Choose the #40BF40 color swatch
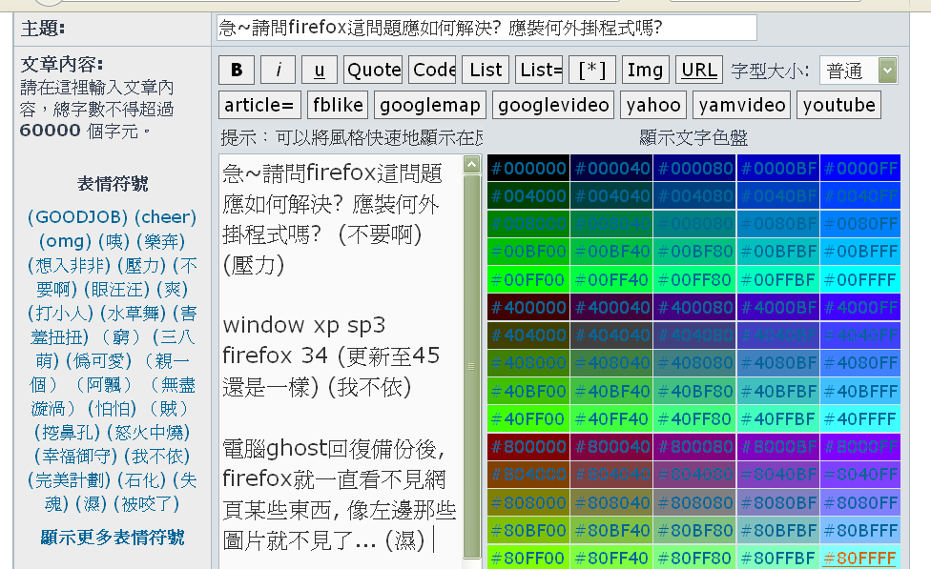This screenshot has height=569, width=931. pos(612,391)
